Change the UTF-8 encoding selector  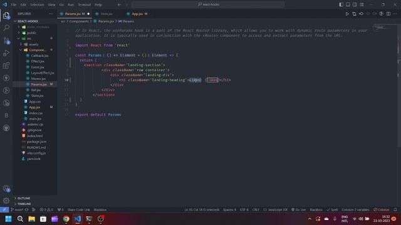[x=244, y=210]
